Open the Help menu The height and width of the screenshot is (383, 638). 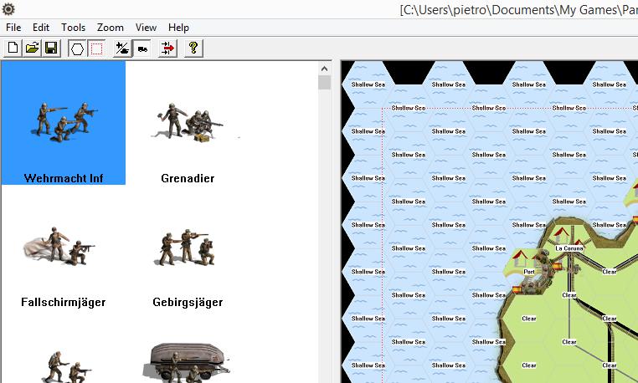pos(178,28)
